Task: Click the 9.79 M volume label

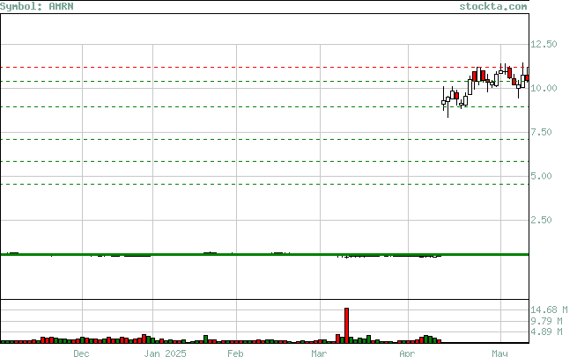Action: point(546,321)
